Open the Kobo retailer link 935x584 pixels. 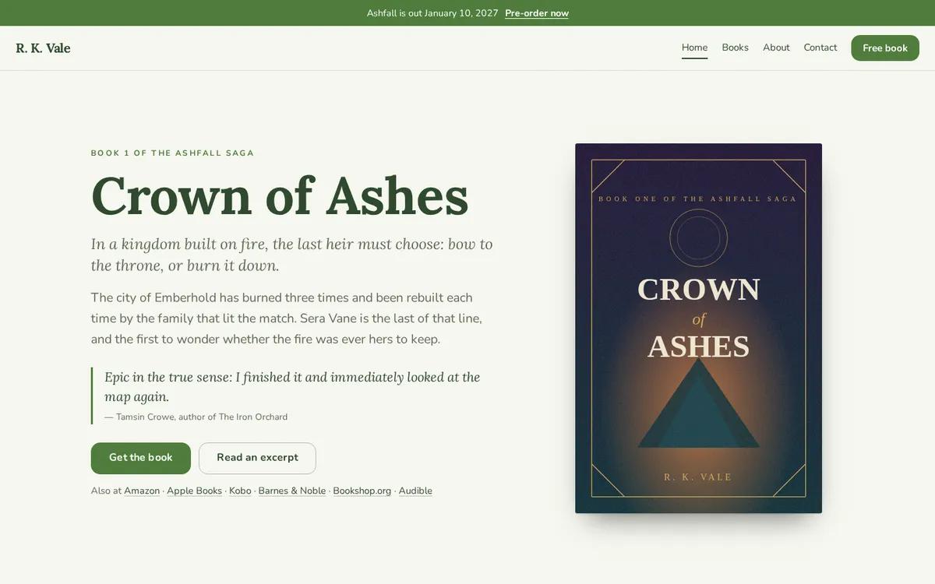(x=240, y=491)
